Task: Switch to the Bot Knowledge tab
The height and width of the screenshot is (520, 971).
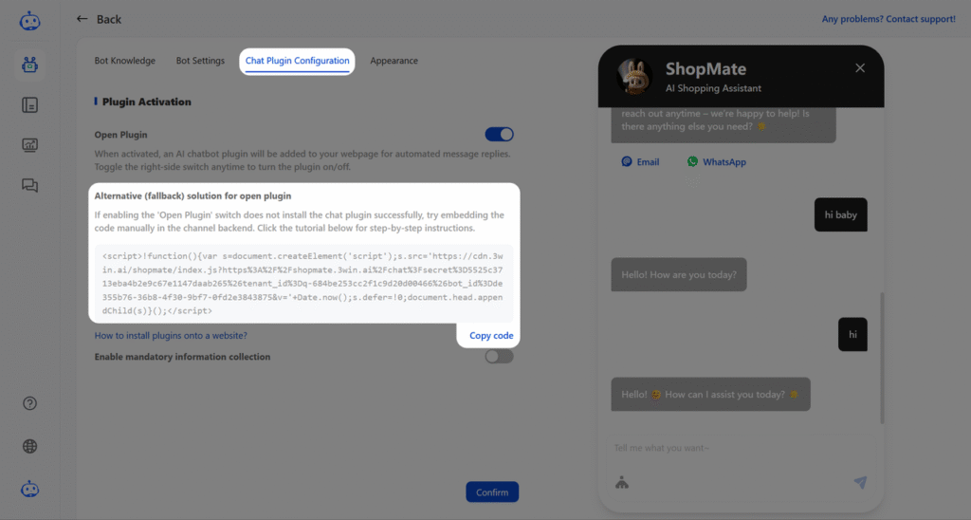Action: click(124, 61)
